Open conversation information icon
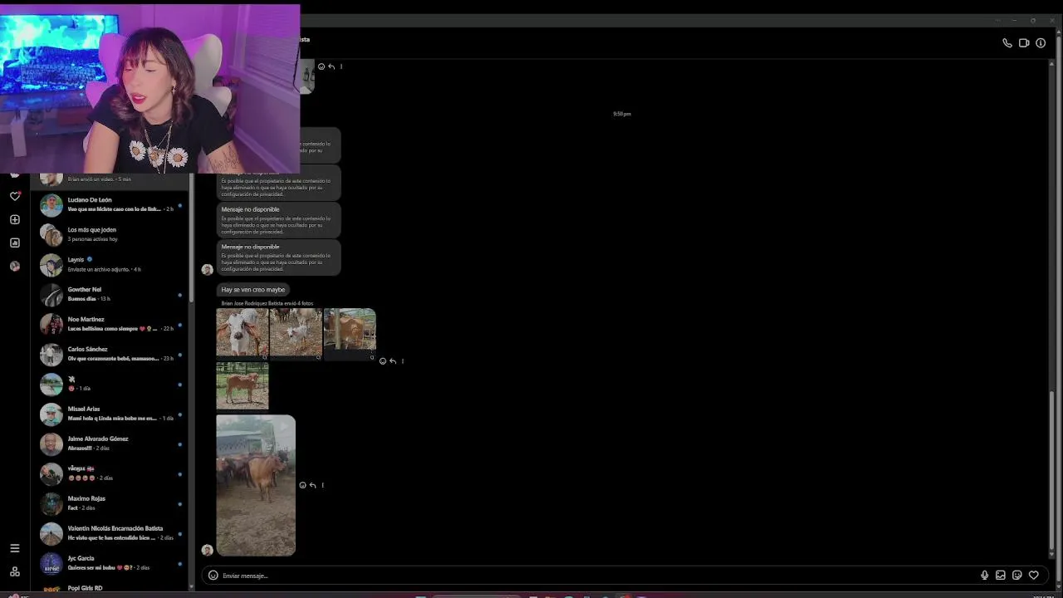The width and height of the screenshot is (1063, 598). (1041, 43)
